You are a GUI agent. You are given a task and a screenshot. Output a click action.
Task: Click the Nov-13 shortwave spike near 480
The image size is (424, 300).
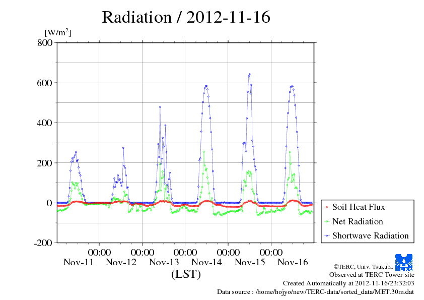tap(160, 107)
